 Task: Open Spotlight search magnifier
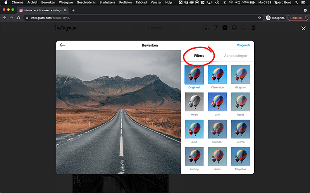[296, 2]
